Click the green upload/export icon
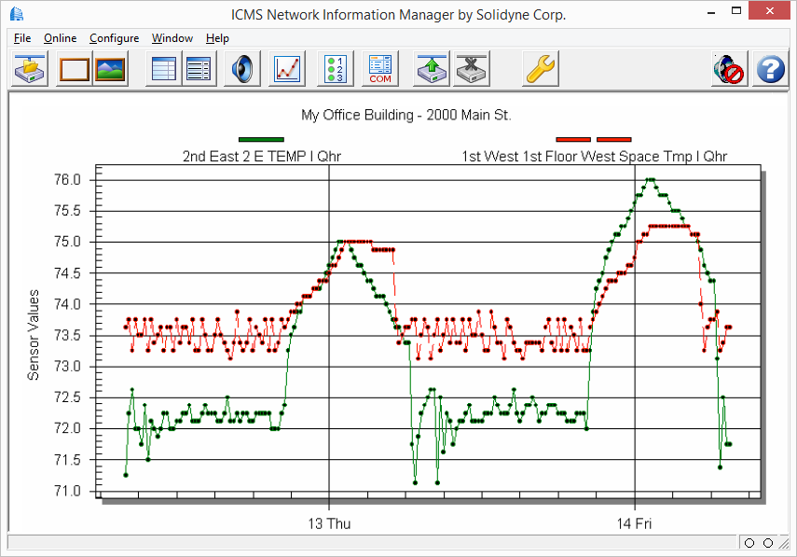The width and height of the screenshot is (797, 557). tap(431, 68)
